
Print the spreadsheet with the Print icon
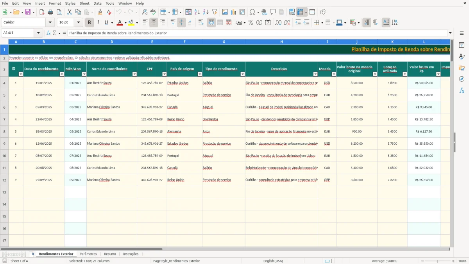[50, 12]
